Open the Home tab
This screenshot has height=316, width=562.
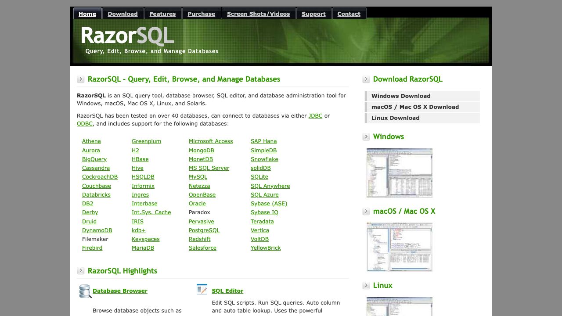tap(87, 14)
